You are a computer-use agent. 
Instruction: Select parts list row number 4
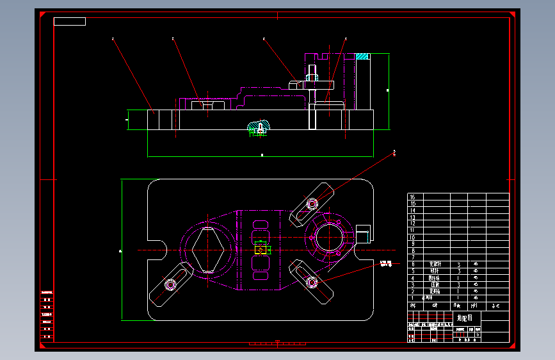pos(458,278)
